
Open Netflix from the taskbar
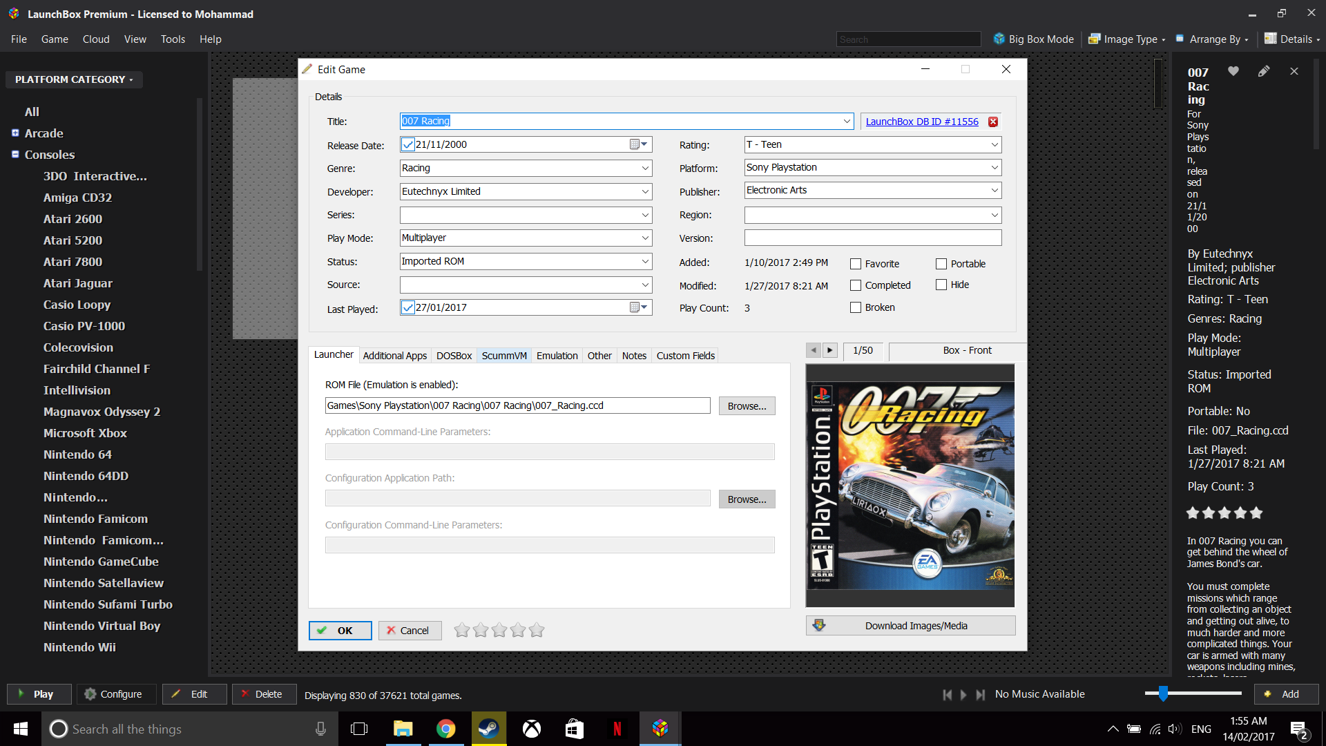click(617, 729)
